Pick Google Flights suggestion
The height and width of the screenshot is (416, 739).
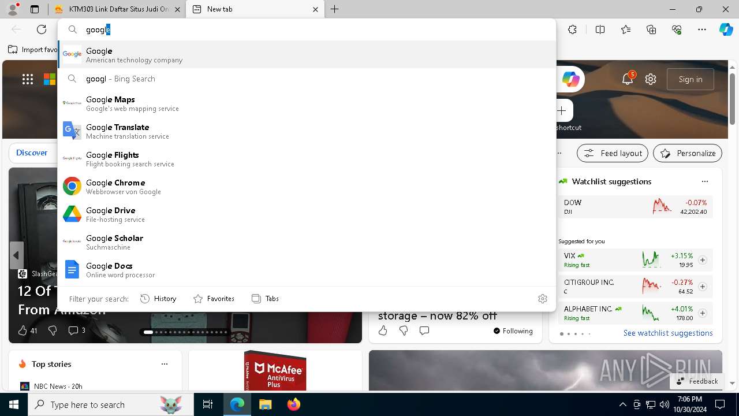tap(307, 159)
